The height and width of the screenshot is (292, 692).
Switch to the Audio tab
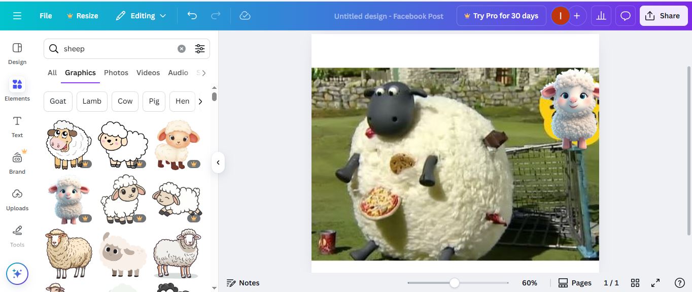coord(178,73)
